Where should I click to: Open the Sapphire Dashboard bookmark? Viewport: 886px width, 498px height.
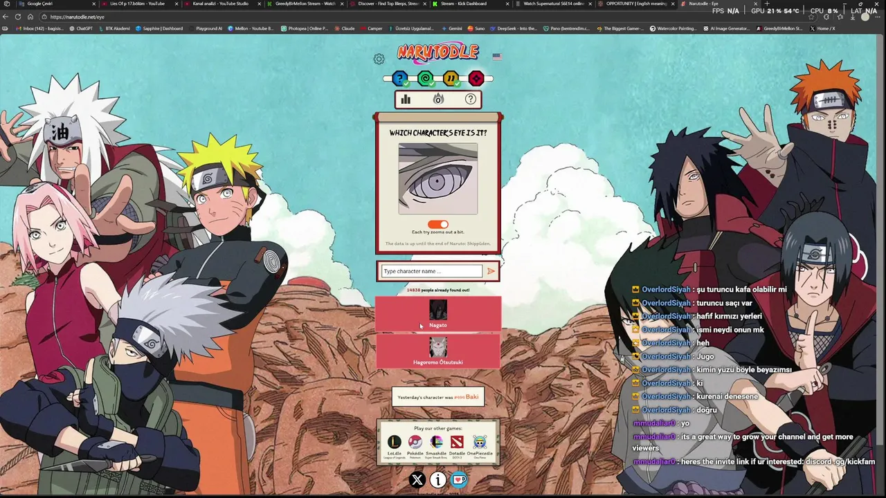tap(159, 28)
